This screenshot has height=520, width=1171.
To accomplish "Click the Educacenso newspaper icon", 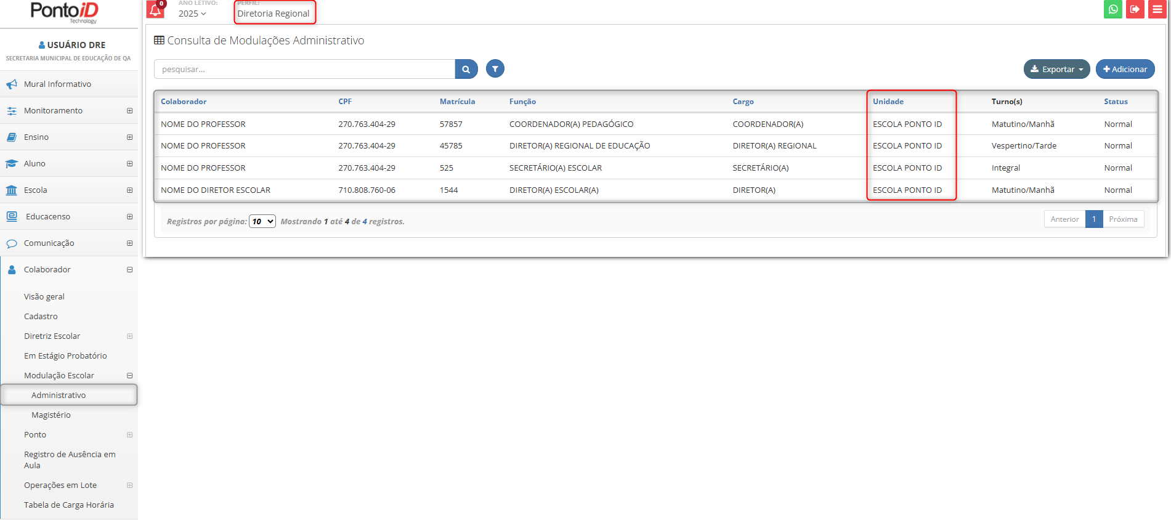I will click(12, 216).
